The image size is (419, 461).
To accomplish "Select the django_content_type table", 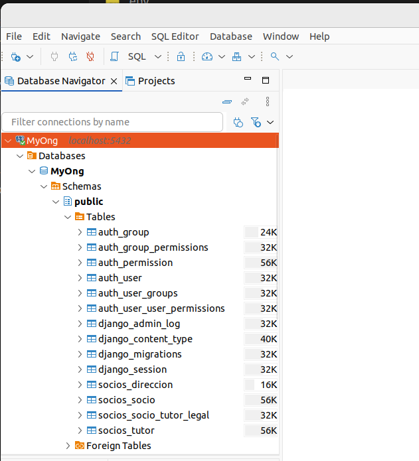I will pos(145,339).
